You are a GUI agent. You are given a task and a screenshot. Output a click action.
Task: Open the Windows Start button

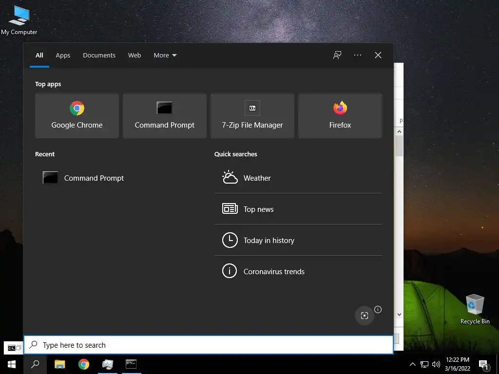pyautogui.click(x=12, y=364)
